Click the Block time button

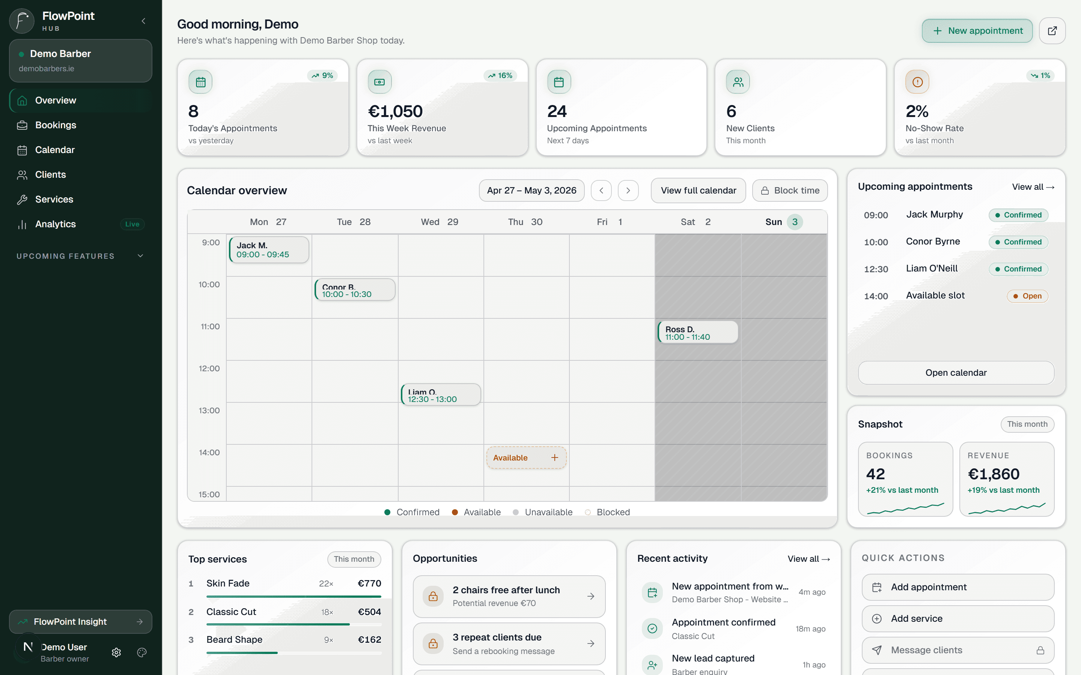coord(789,190)
